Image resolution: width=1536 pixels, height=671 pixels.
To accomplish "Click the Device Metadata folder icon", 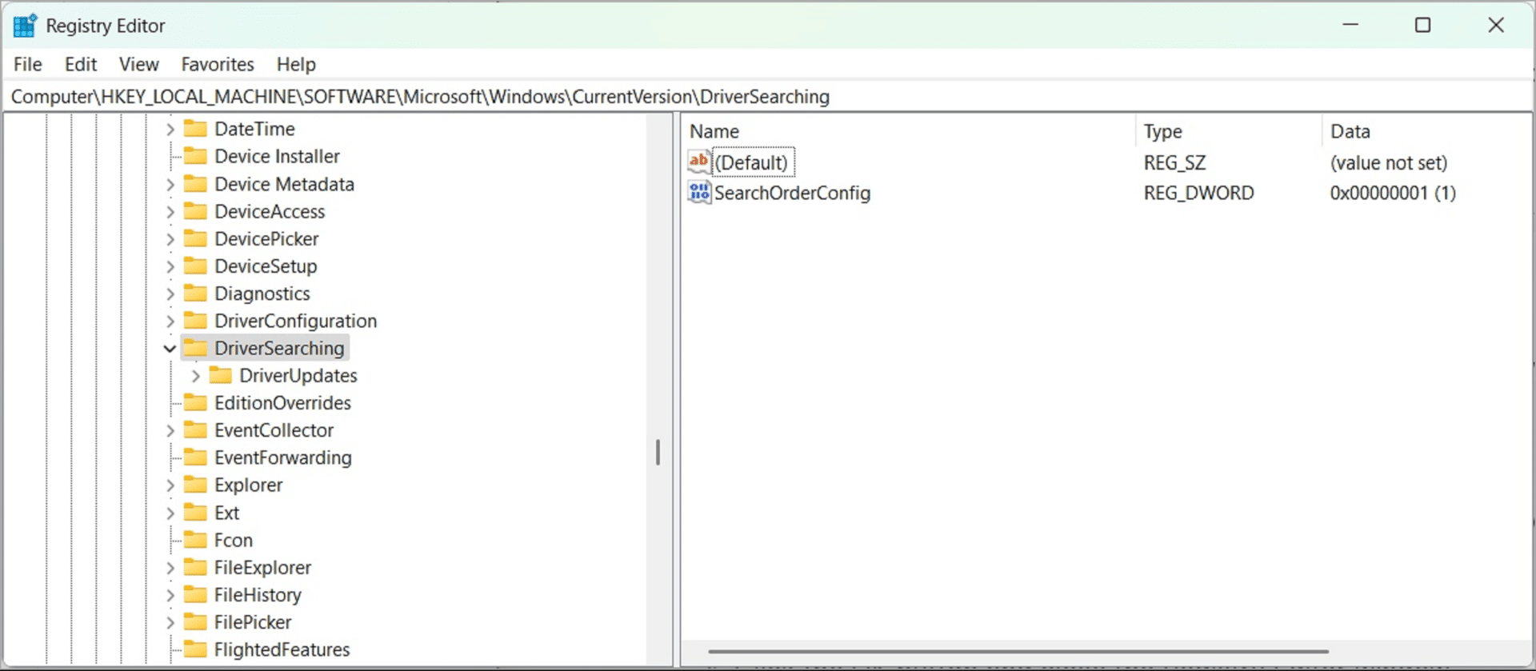I will [195, 184].
